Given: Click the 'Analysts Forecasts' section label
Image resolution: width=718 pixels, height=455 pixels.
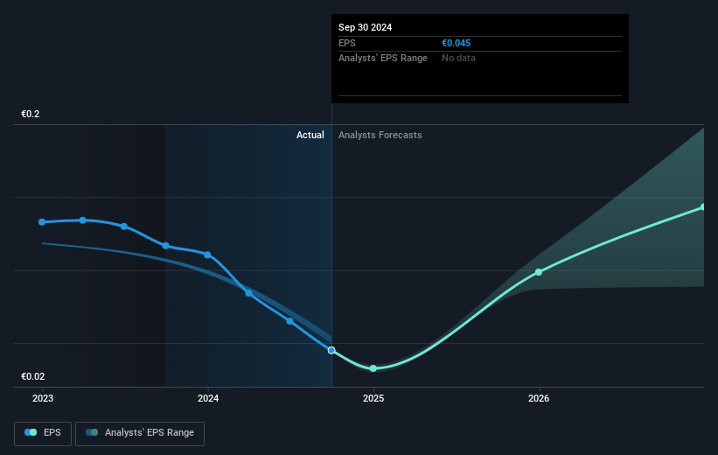Looking at the screenshot, I should 380,135.
